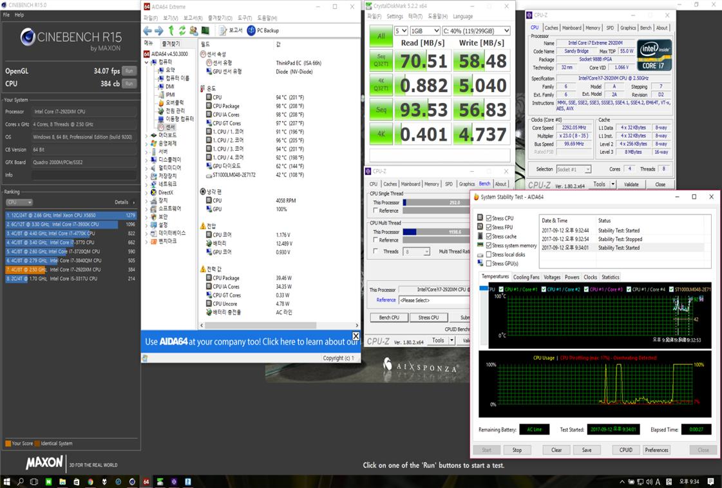Screen dimensions: 722x488
Task: Stop the System Stability Test
Action: [x=517, y=450]
